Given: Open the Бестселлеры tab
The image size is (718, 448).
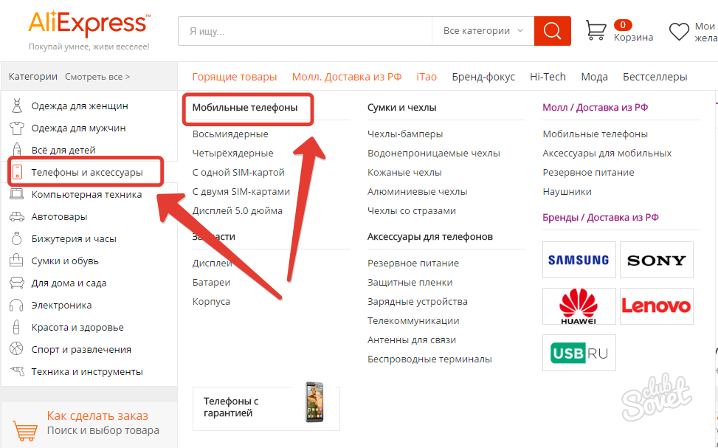Looking at the screenshot, I should pyautogui.click(x=655, y=77).
